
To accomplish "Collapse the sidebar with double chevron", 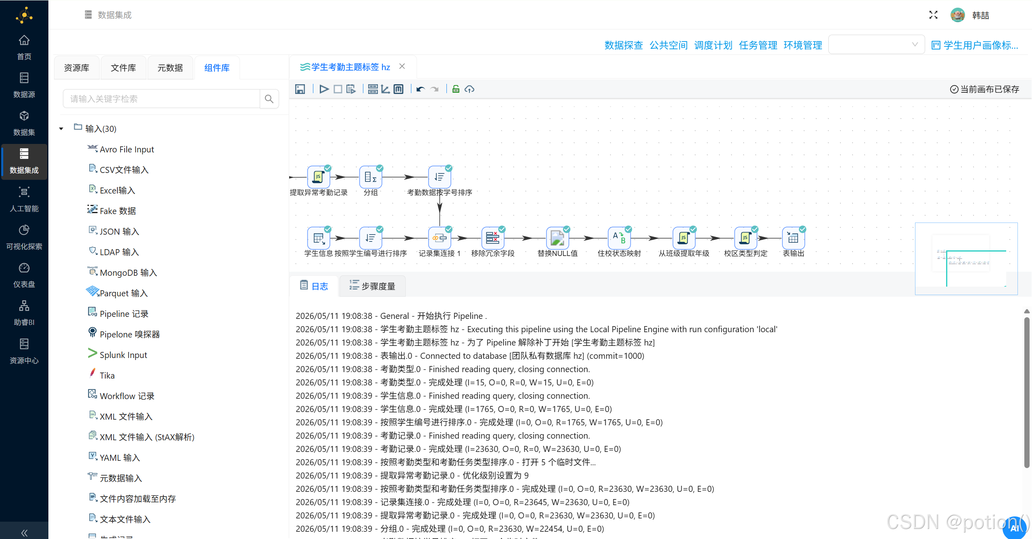I will [x=24, y=533].
